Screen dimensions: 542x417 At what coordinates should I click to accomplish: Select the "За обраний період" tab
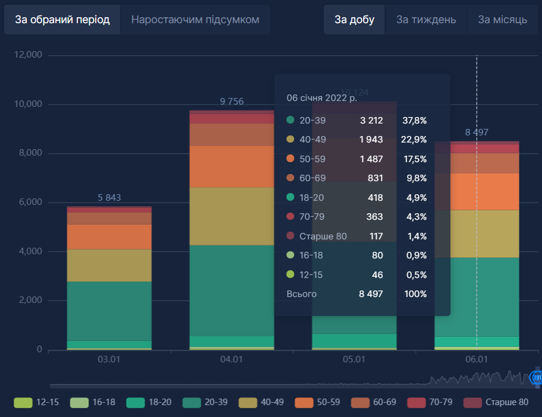(62, 20)
